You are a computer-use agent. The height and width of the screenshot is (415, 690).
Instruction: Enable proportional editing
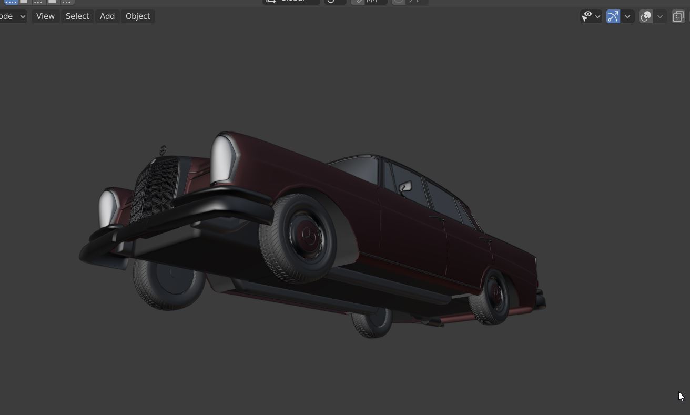pos(399,2)
